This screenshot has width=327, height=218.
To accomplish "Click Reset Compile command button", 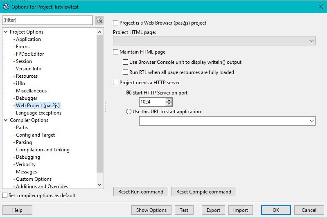I will pyautogui.click(x=204, y=192).
